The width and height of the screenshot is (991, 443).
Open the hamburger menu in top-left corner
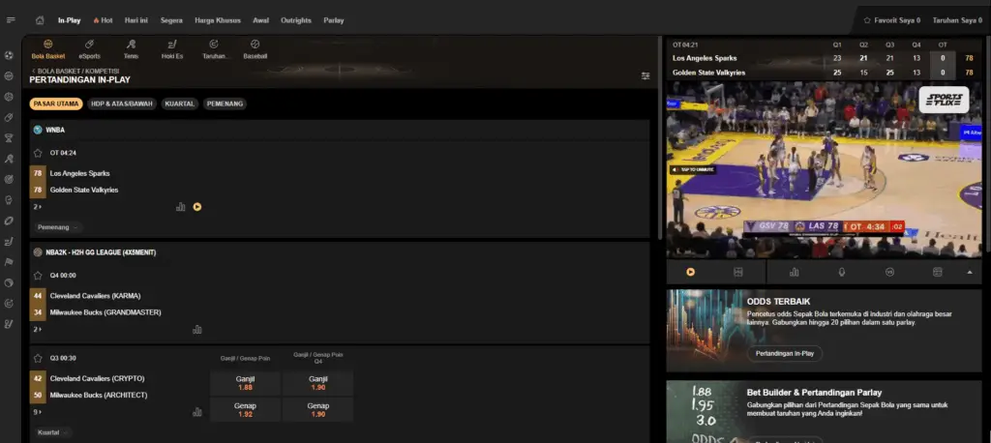[11, 19]
